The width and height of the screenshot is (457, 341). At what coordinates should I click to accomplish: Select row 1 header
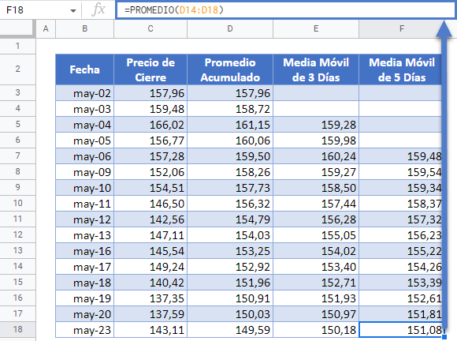point(18,46)
